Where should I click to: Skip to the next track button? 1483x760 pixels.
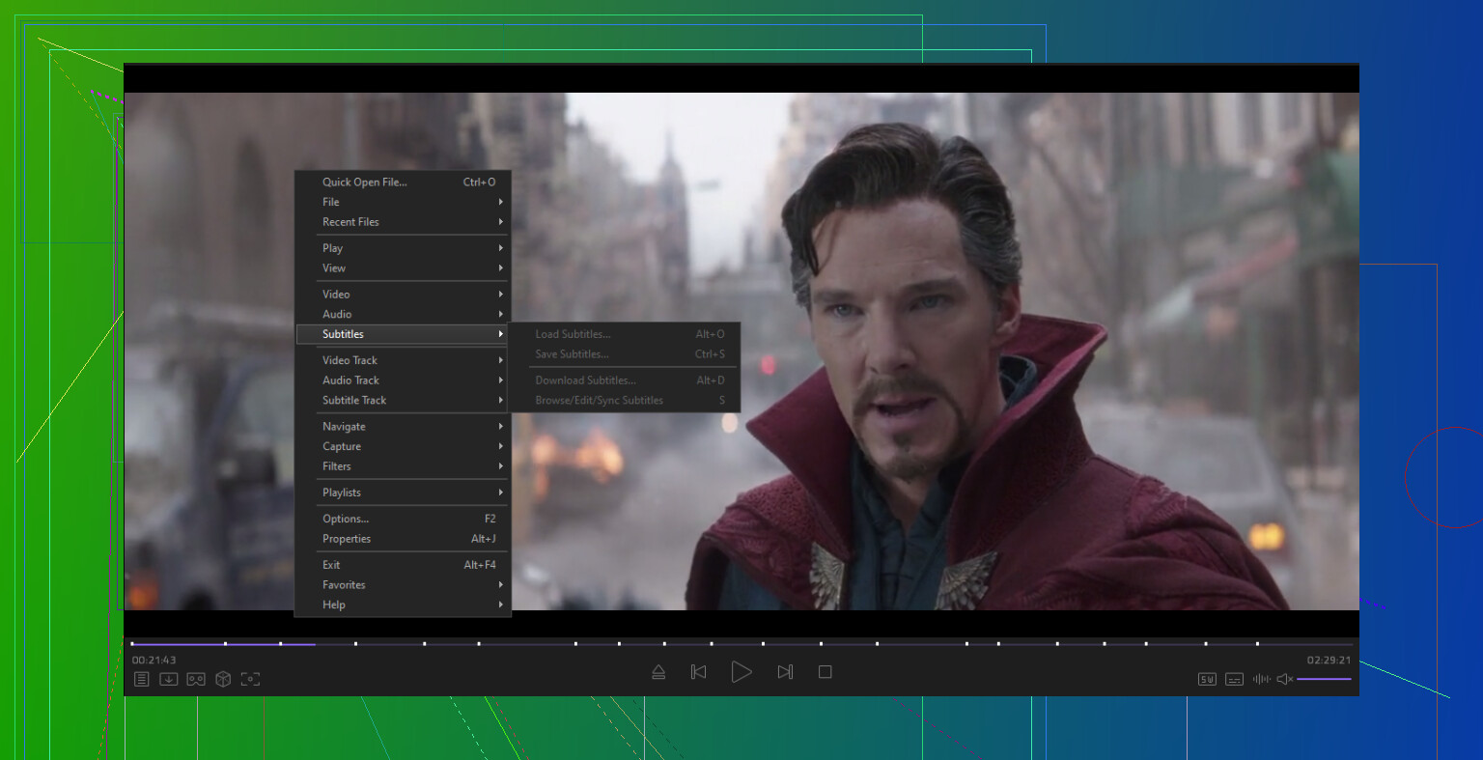click(x=785, y=672)
